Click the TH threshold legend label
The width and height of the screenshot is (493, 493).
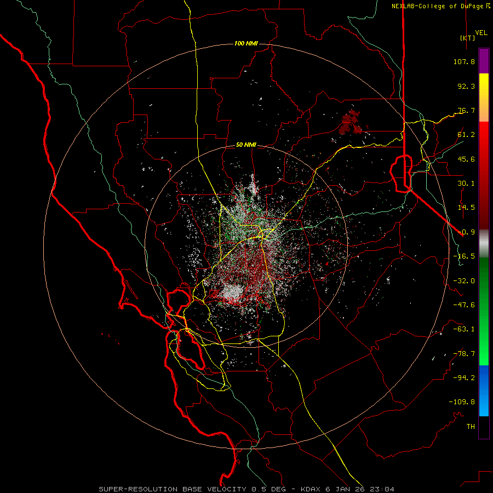(x=471, y=427)
